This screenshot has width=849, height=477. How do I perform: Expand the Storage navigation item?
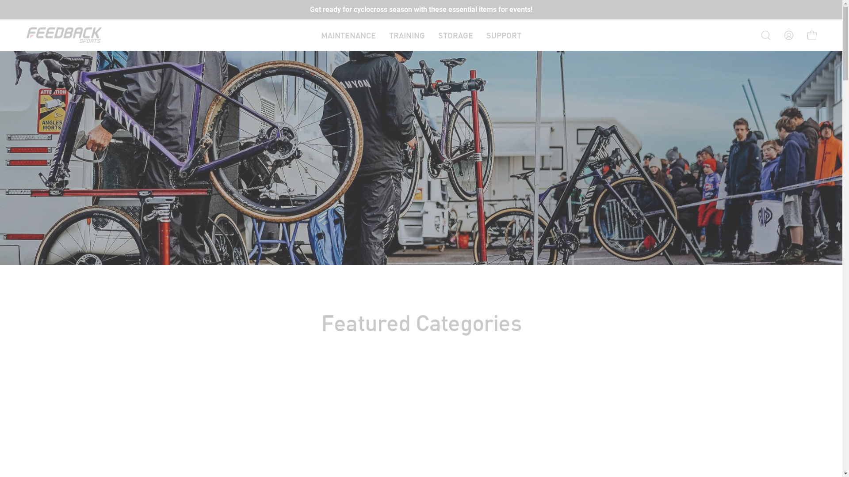tap(455, 35)
